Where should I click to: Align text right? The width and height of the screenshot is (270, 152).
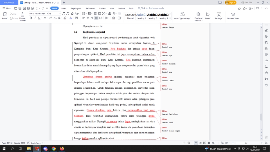(92, 18)
